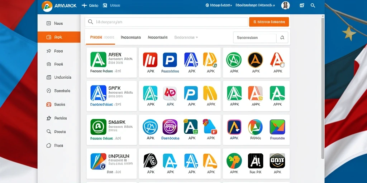
Task: Click the orange button beside the search bar
Action: tap(269, 22)
